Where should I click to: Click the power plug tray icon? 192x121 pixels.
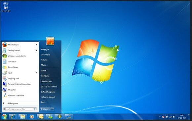coord(167,117)
